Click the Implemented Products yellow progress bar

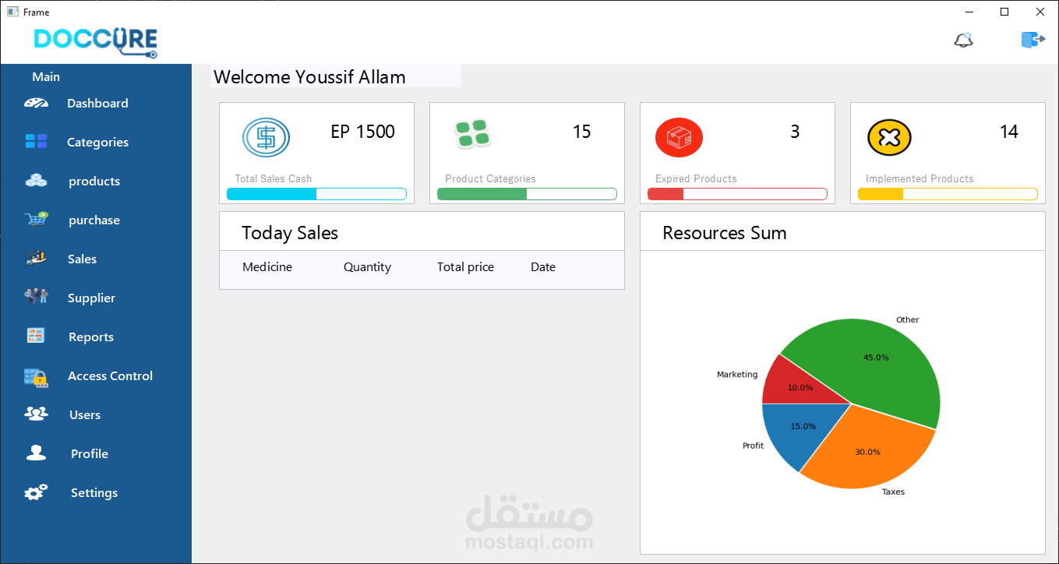(948, 194)
